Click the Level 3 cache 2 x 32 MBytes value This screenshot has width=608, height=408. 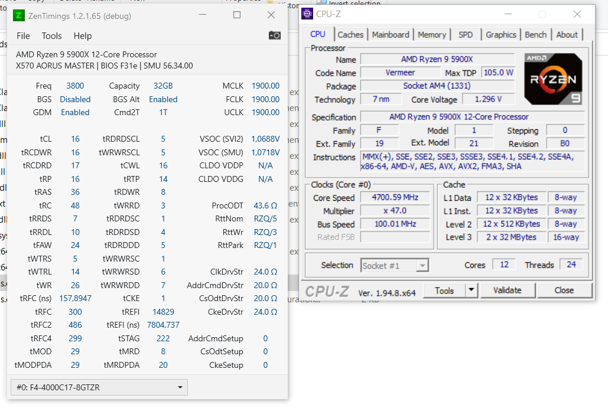[x=512, y=237]
